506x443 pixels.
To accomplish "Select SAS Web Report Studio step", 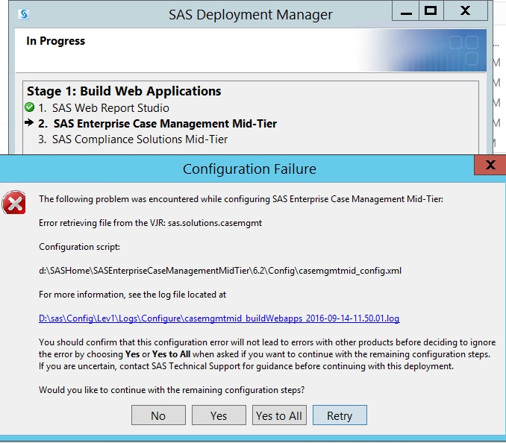I will pyautogui.click(x=110, y=108).
